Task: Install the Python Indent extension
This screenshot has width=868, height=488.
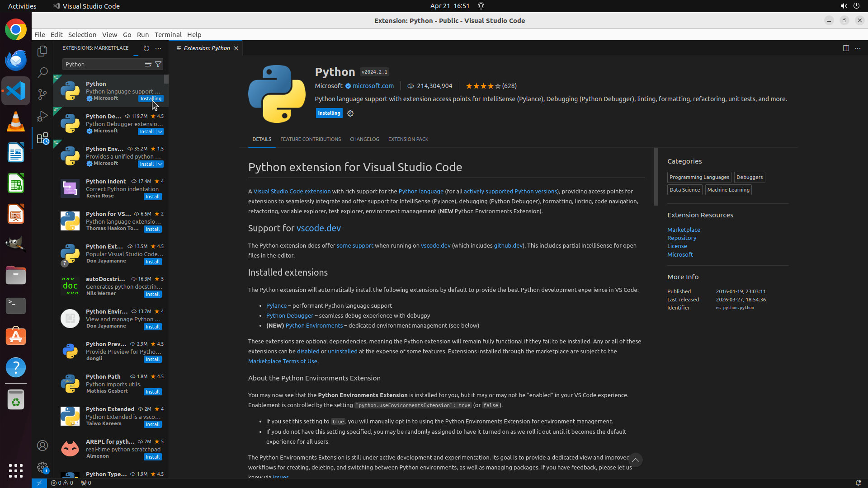Action: (x=152, y=197)
